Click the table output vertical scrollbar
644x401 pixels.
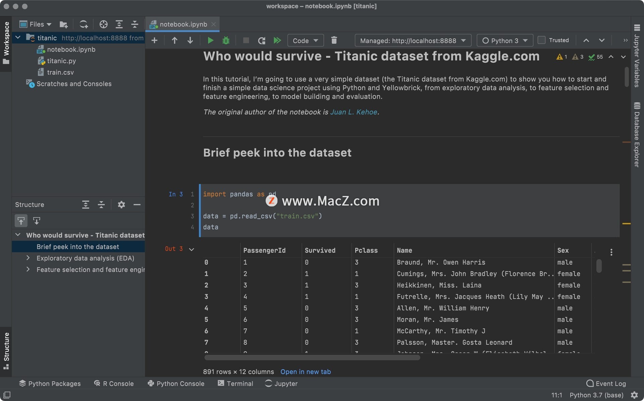pos(599,266)
